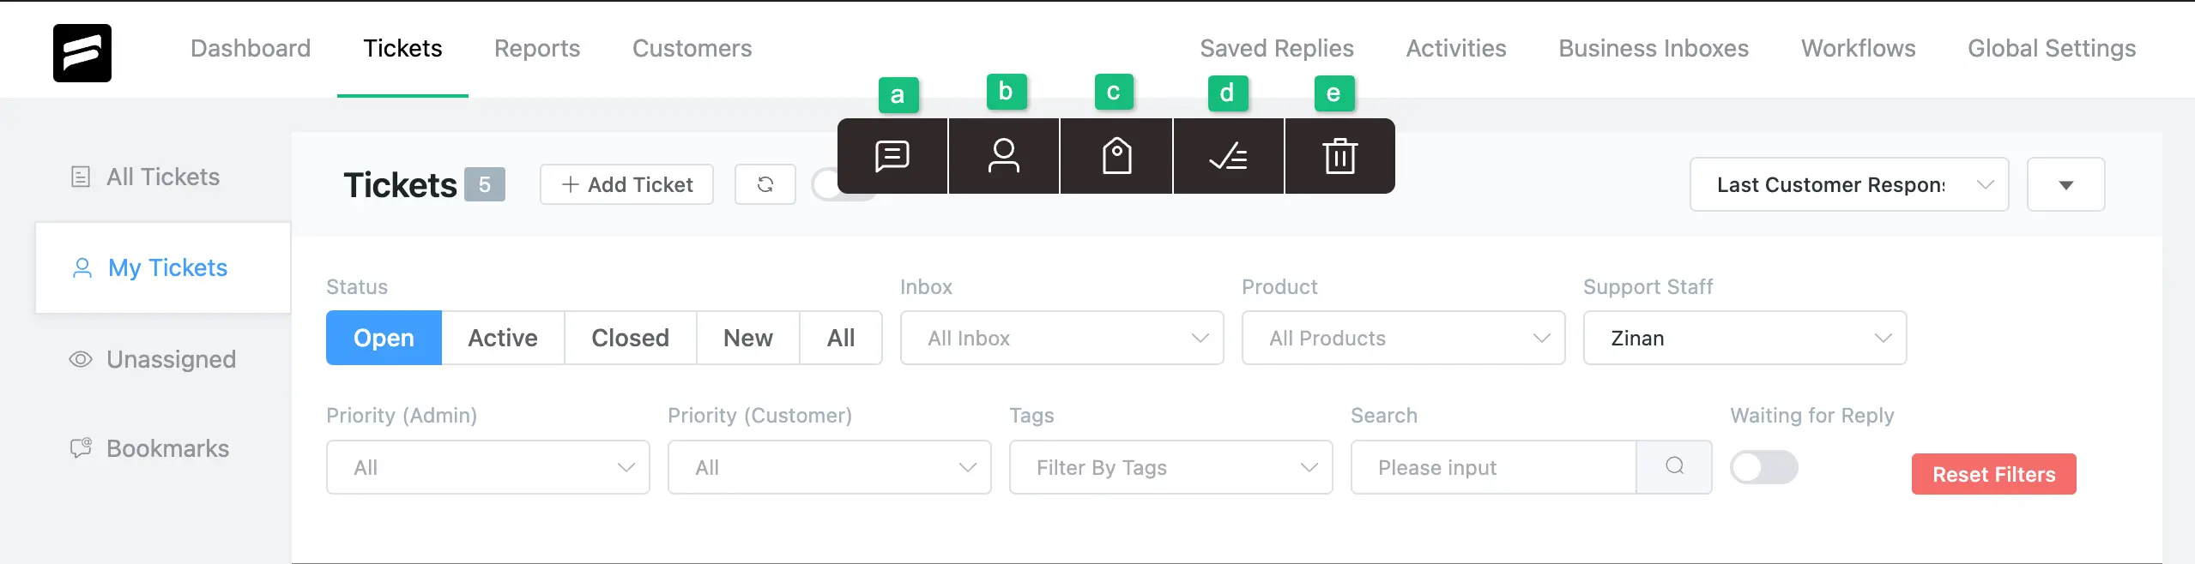Open the Reports tab
The width and height of the screenshot is (2195, 564).
tap(537, 48)
